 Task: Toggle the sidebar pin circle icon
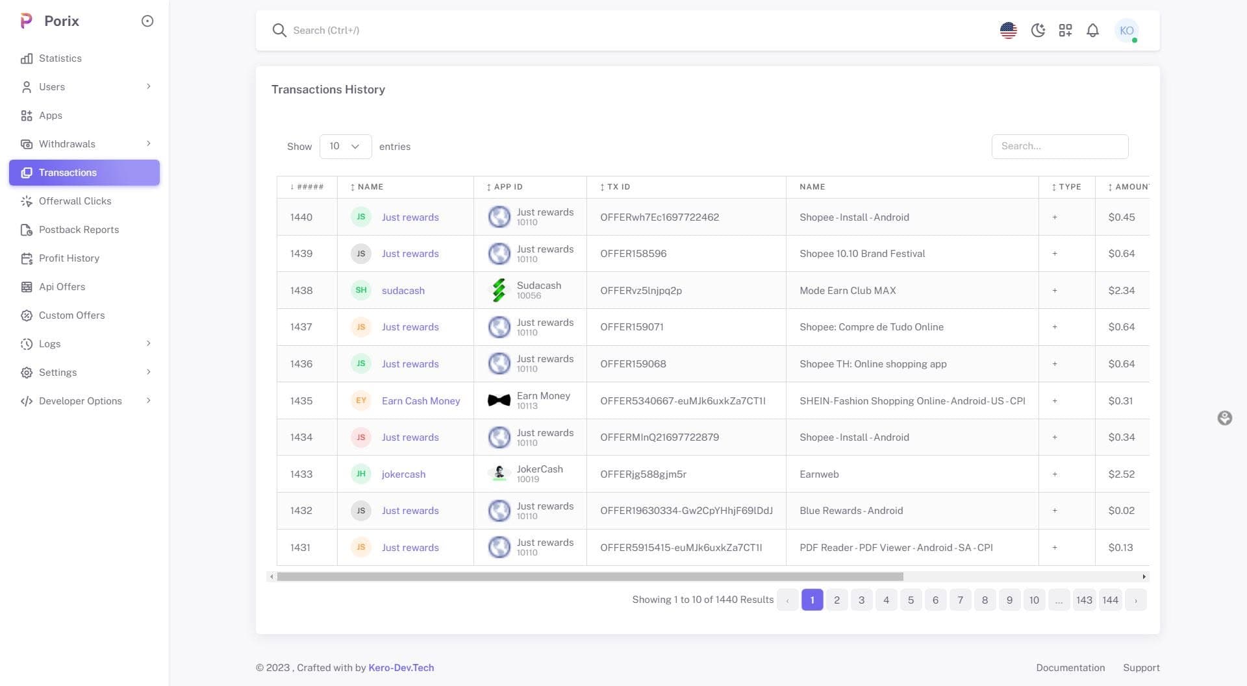147,21
